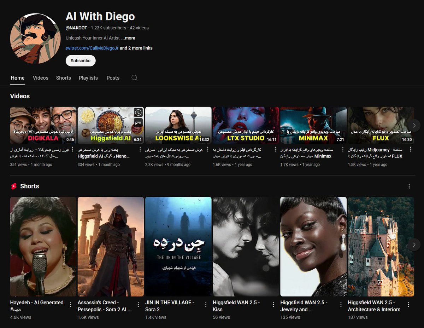
Task: Open options menu for Higgsfield AI video
Action: click(140, 149)
